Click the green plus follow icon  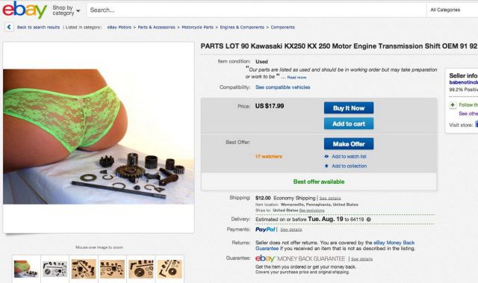[x=453, y=105]
